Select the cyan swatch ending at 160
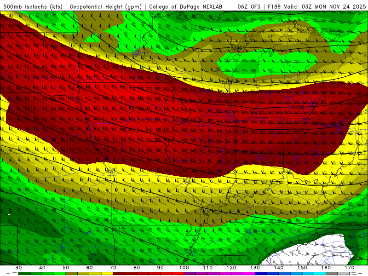Image resolution: width=368 pixels, height=276 pixels. tap(320, 274)
